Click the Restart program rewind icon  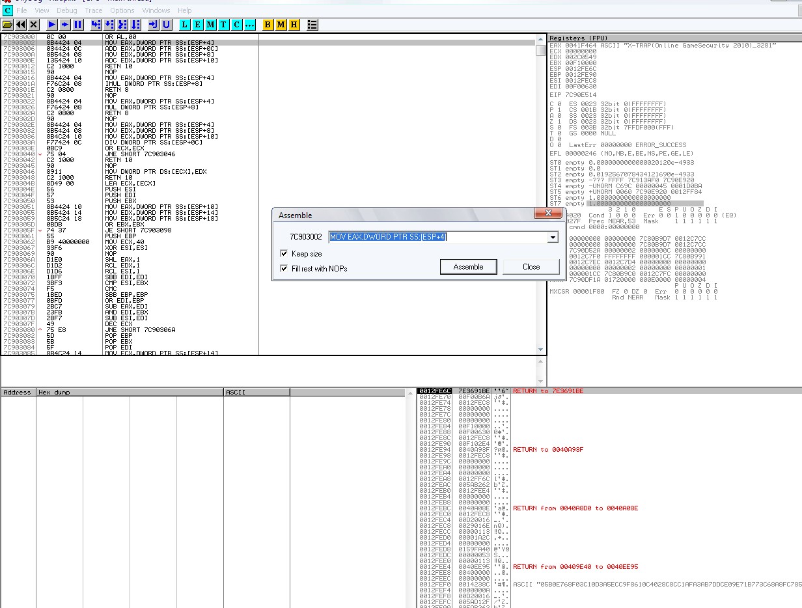[21, 25]
